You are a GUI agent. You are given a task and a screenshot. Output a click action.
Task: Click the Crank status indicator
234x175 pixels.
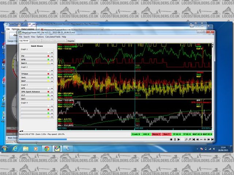pyautogui.click(x=137, y=134)
